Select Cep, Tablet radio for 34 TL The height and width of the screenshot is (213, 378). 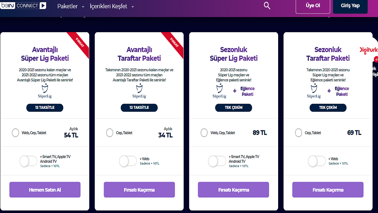tap(110, 133)
